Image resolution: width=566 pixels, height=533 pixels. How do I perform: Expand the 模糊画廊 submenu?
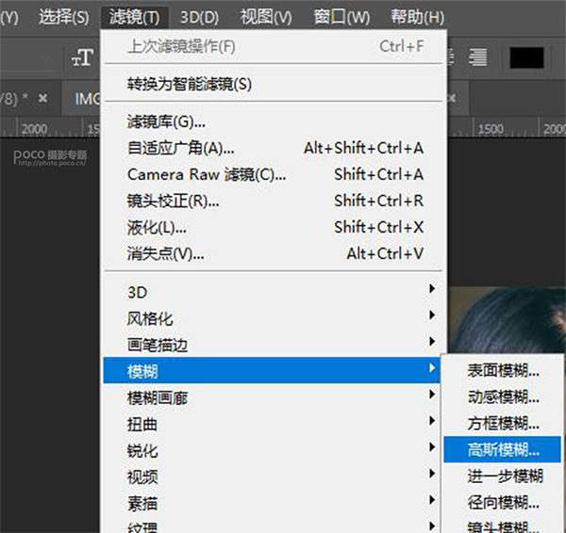(x=273, y=397)
